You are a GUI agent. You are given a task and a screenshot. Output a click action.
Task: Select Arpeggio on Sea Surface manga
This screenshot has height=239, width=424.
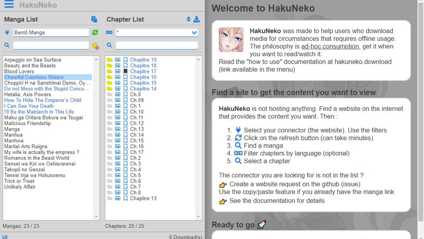pyautogui.click(x=33, y=60)
